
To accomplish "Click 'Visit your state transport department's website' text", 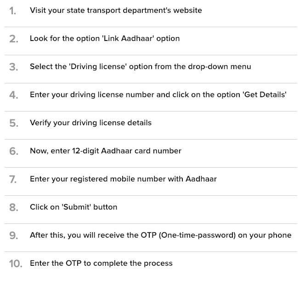I will tap(116, 10).
